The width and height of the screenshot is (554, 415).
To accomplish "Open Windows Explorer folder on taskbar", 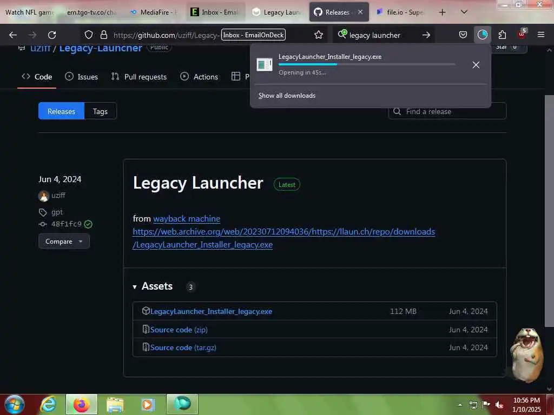I will 115,404.
